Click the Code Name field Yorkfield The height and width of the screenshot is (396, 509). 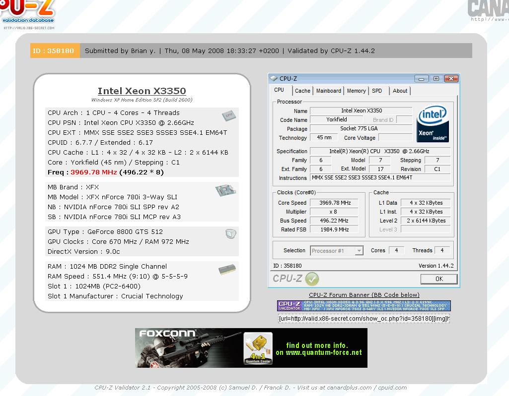(x=336, y=119)
